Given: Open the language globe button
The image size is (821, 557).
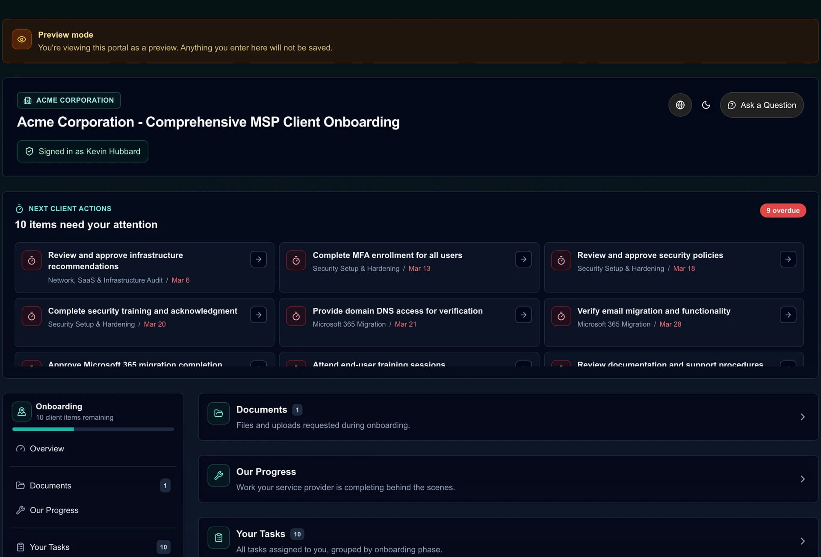Looking at the screenshot, I should coord(680,105).
